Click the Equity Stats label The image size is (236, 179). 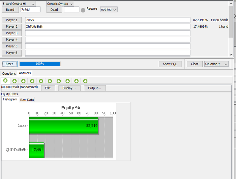click(9, 94)
